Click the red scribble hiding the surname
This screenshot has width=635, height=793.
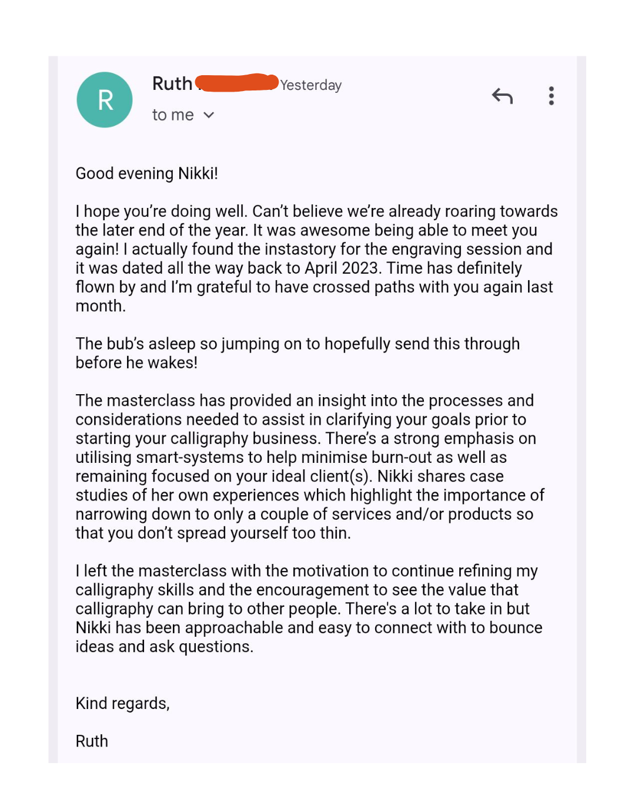(236, 83)
